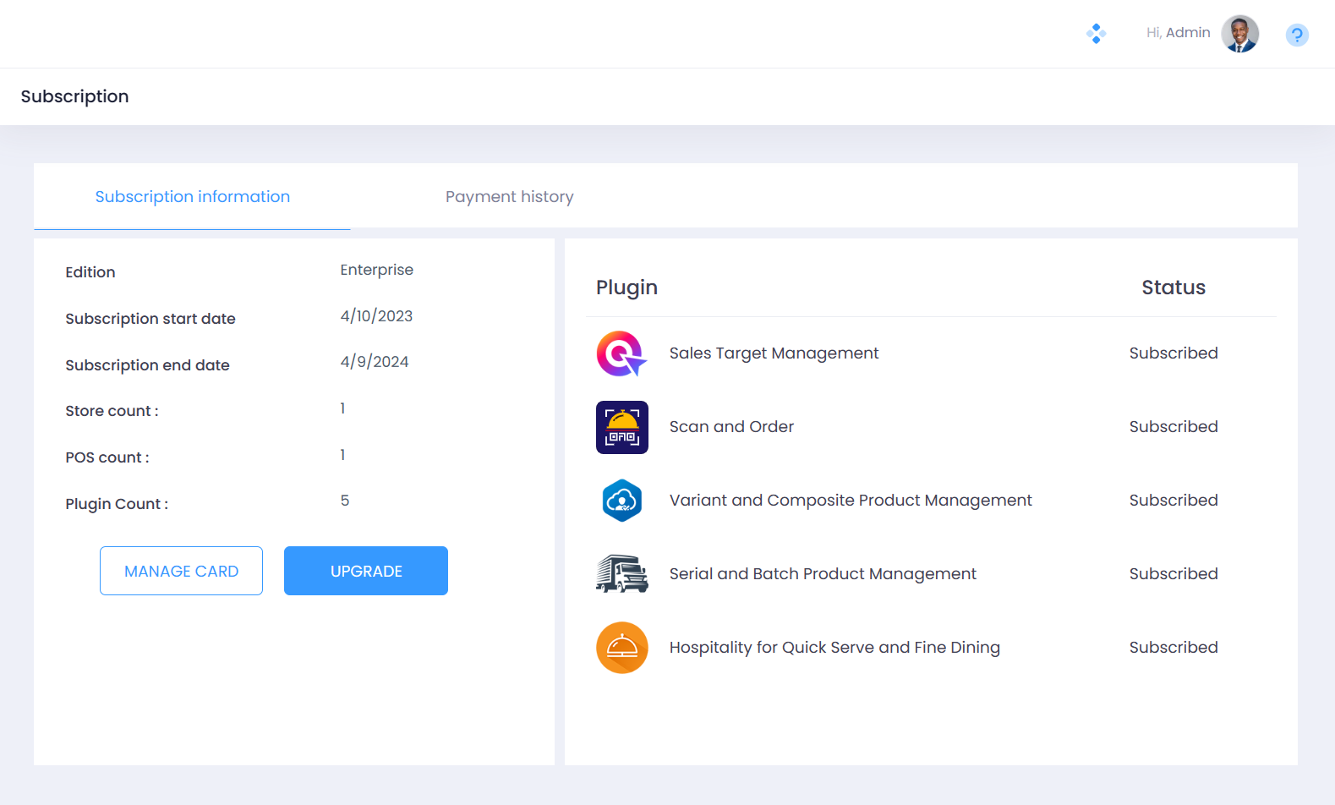Screen dimensions: 1335x805
Task: Open the Admin profile avatar
Action: click(1239, 34)
